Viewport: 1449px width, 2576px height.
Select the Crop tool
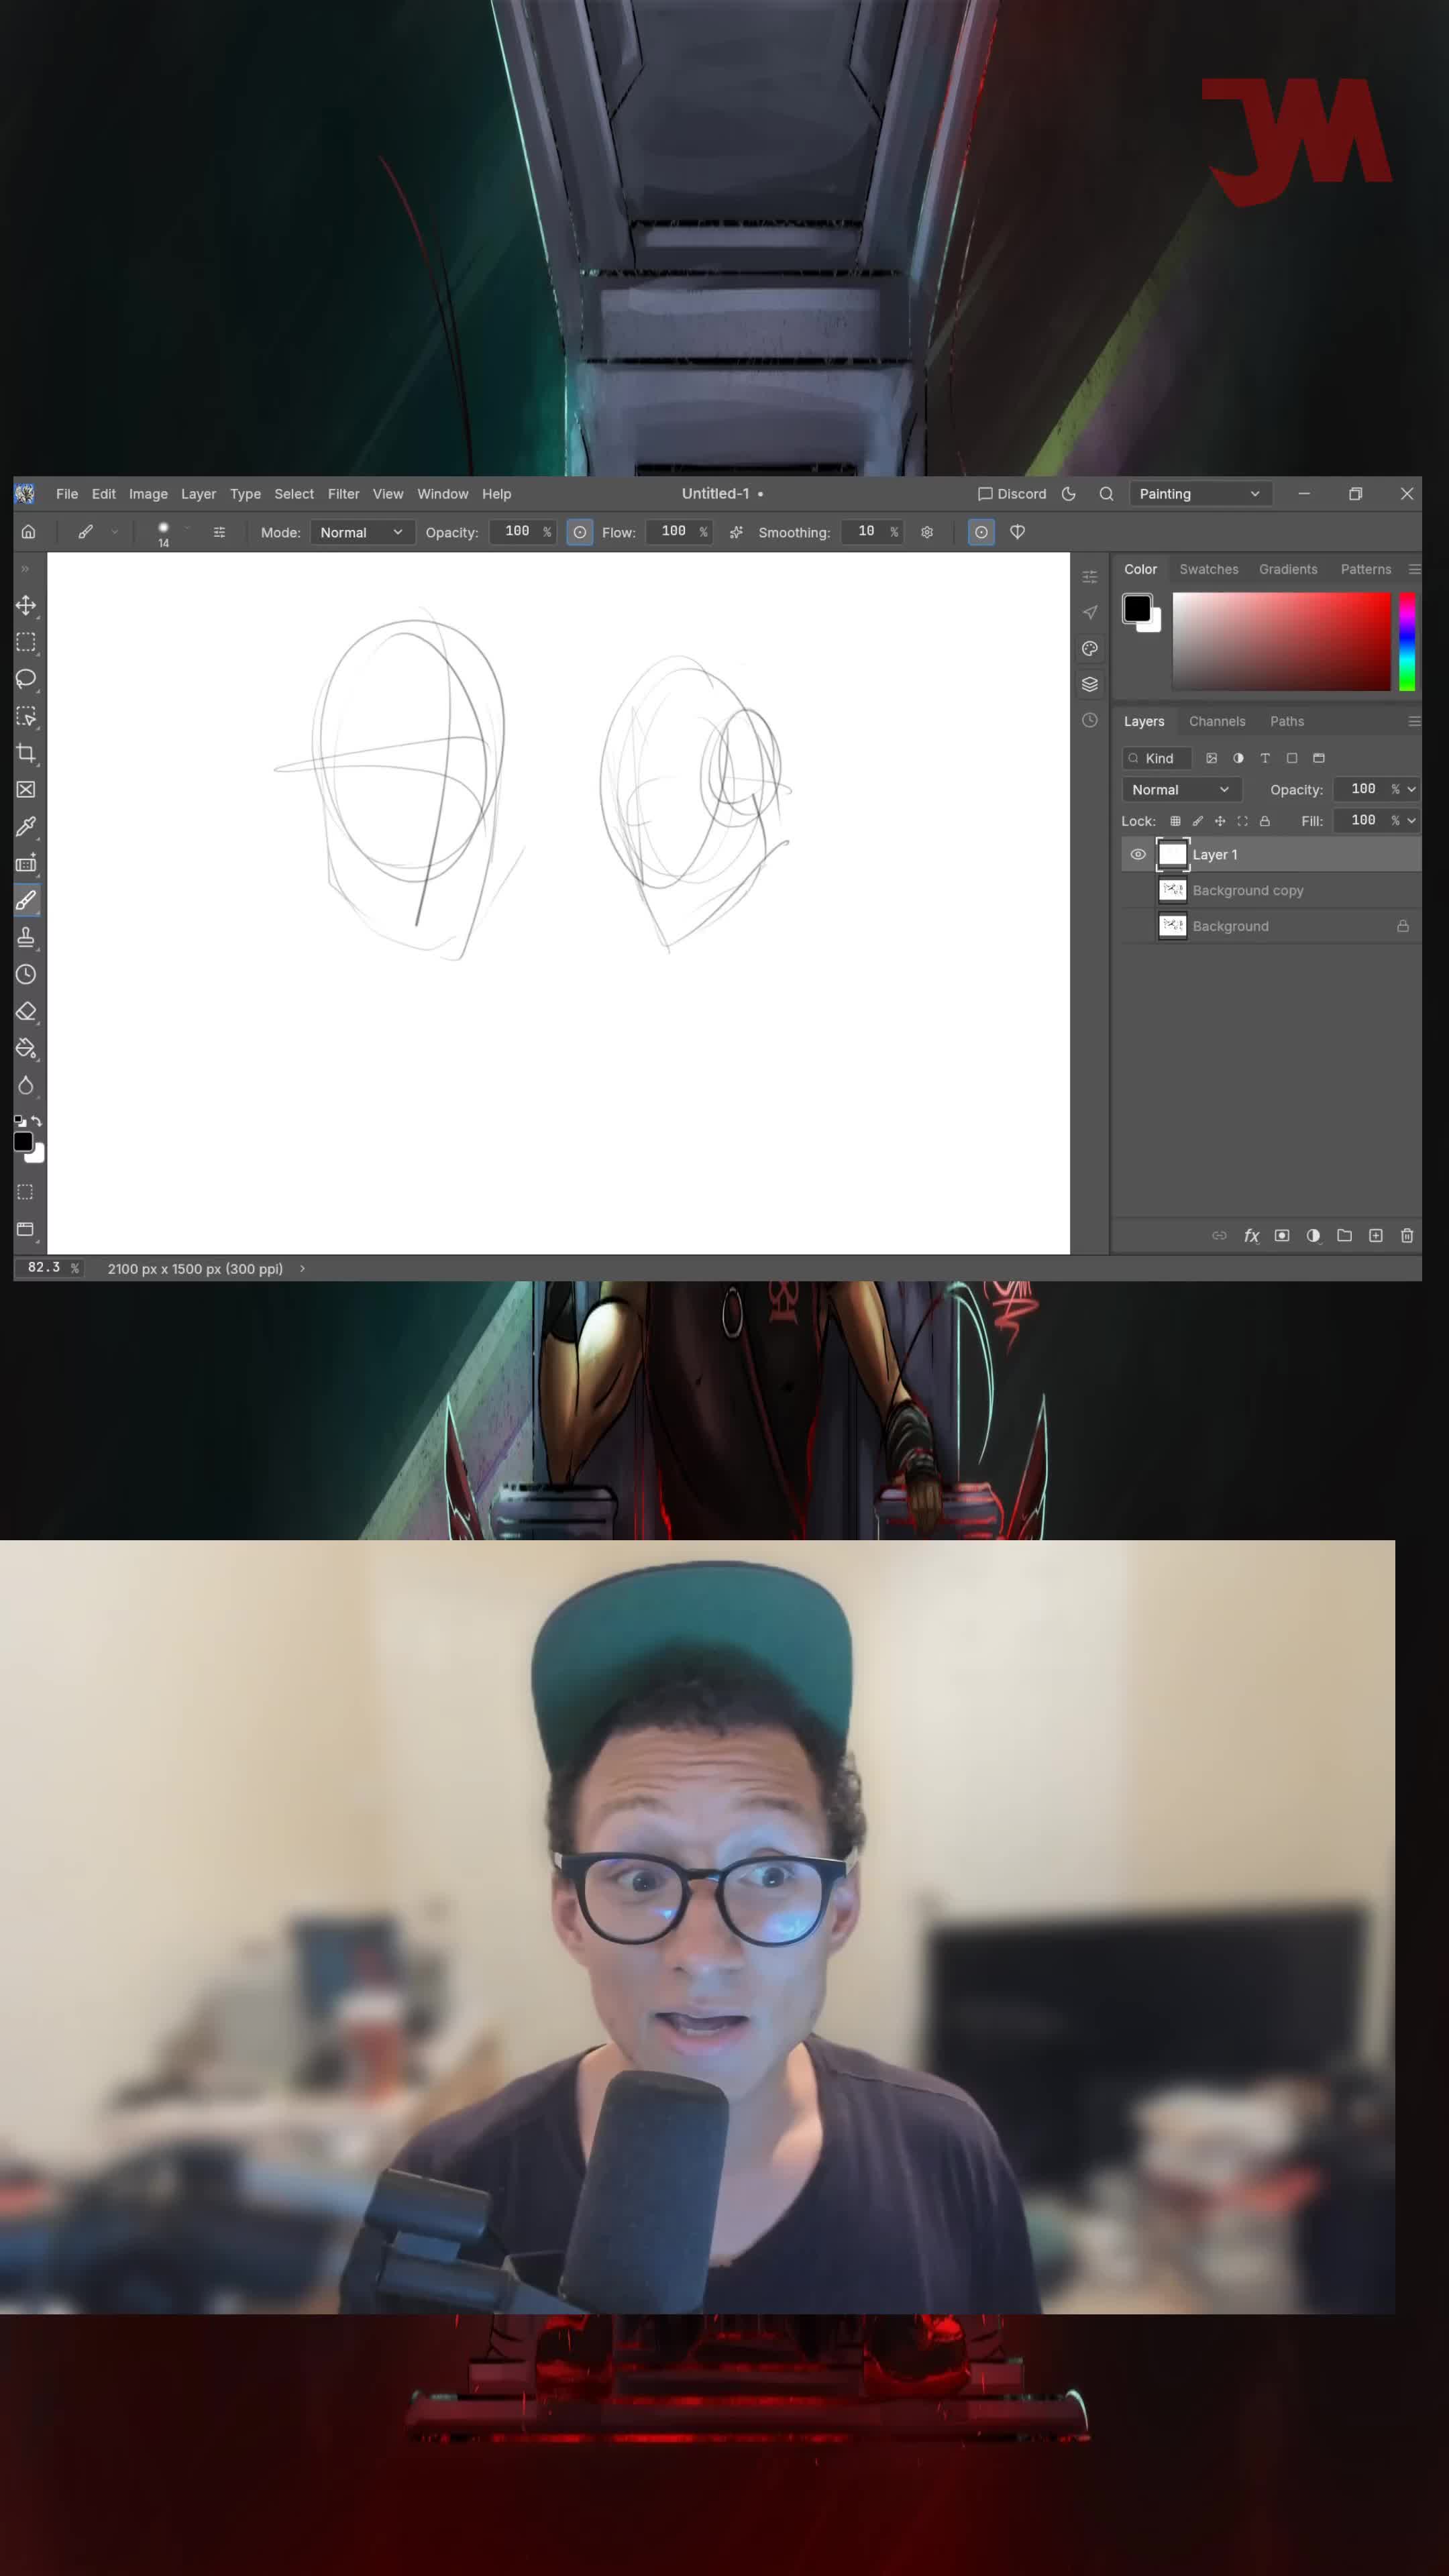click(26, 753)
